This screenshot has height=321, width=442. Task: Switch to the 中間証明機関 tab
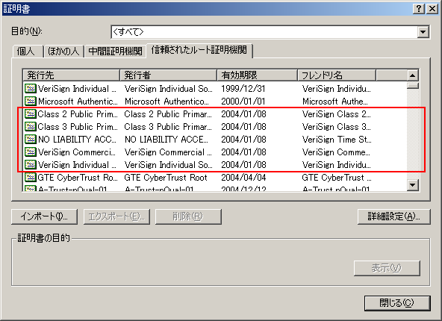point(115,52)
